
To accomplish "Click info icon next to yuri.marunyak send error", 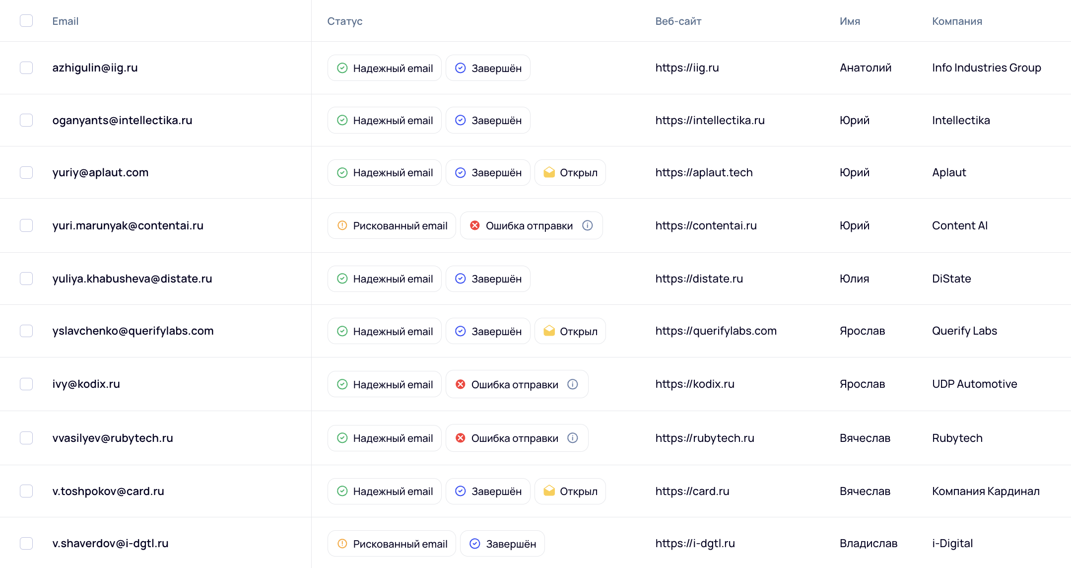I will [587, 225].
